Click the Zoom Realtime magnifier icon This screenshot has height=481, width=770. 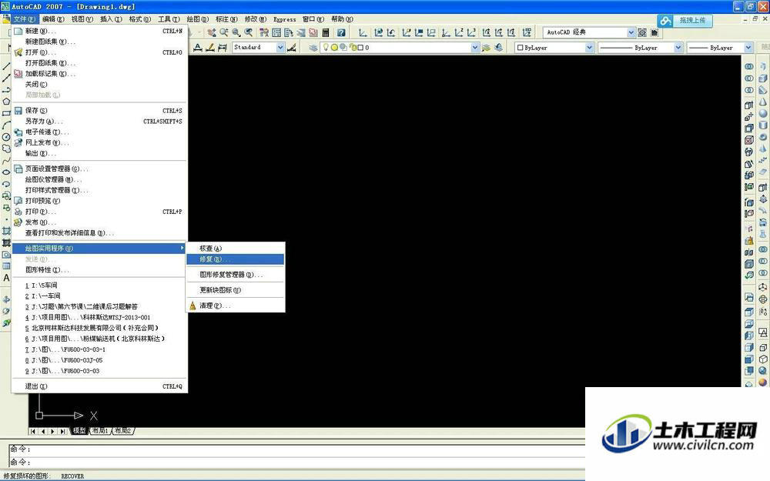(x=224, y=32)
